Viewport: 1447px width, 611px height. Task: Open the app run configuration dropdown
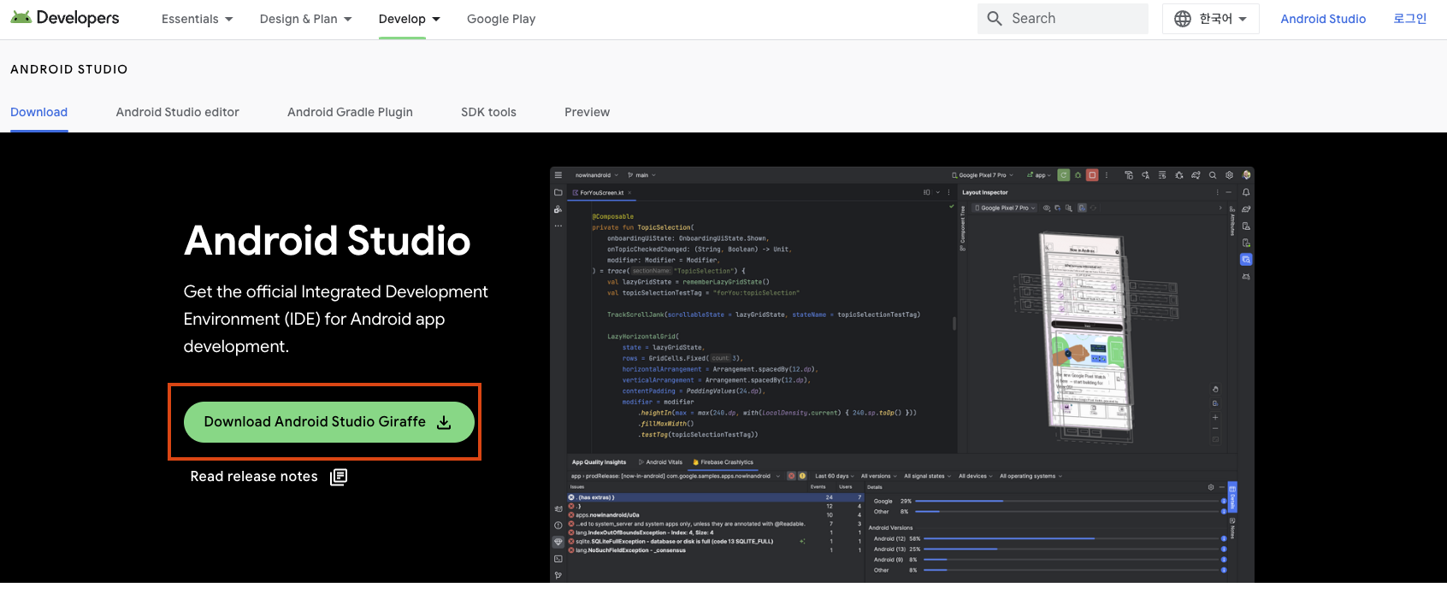pos(1039,175)
